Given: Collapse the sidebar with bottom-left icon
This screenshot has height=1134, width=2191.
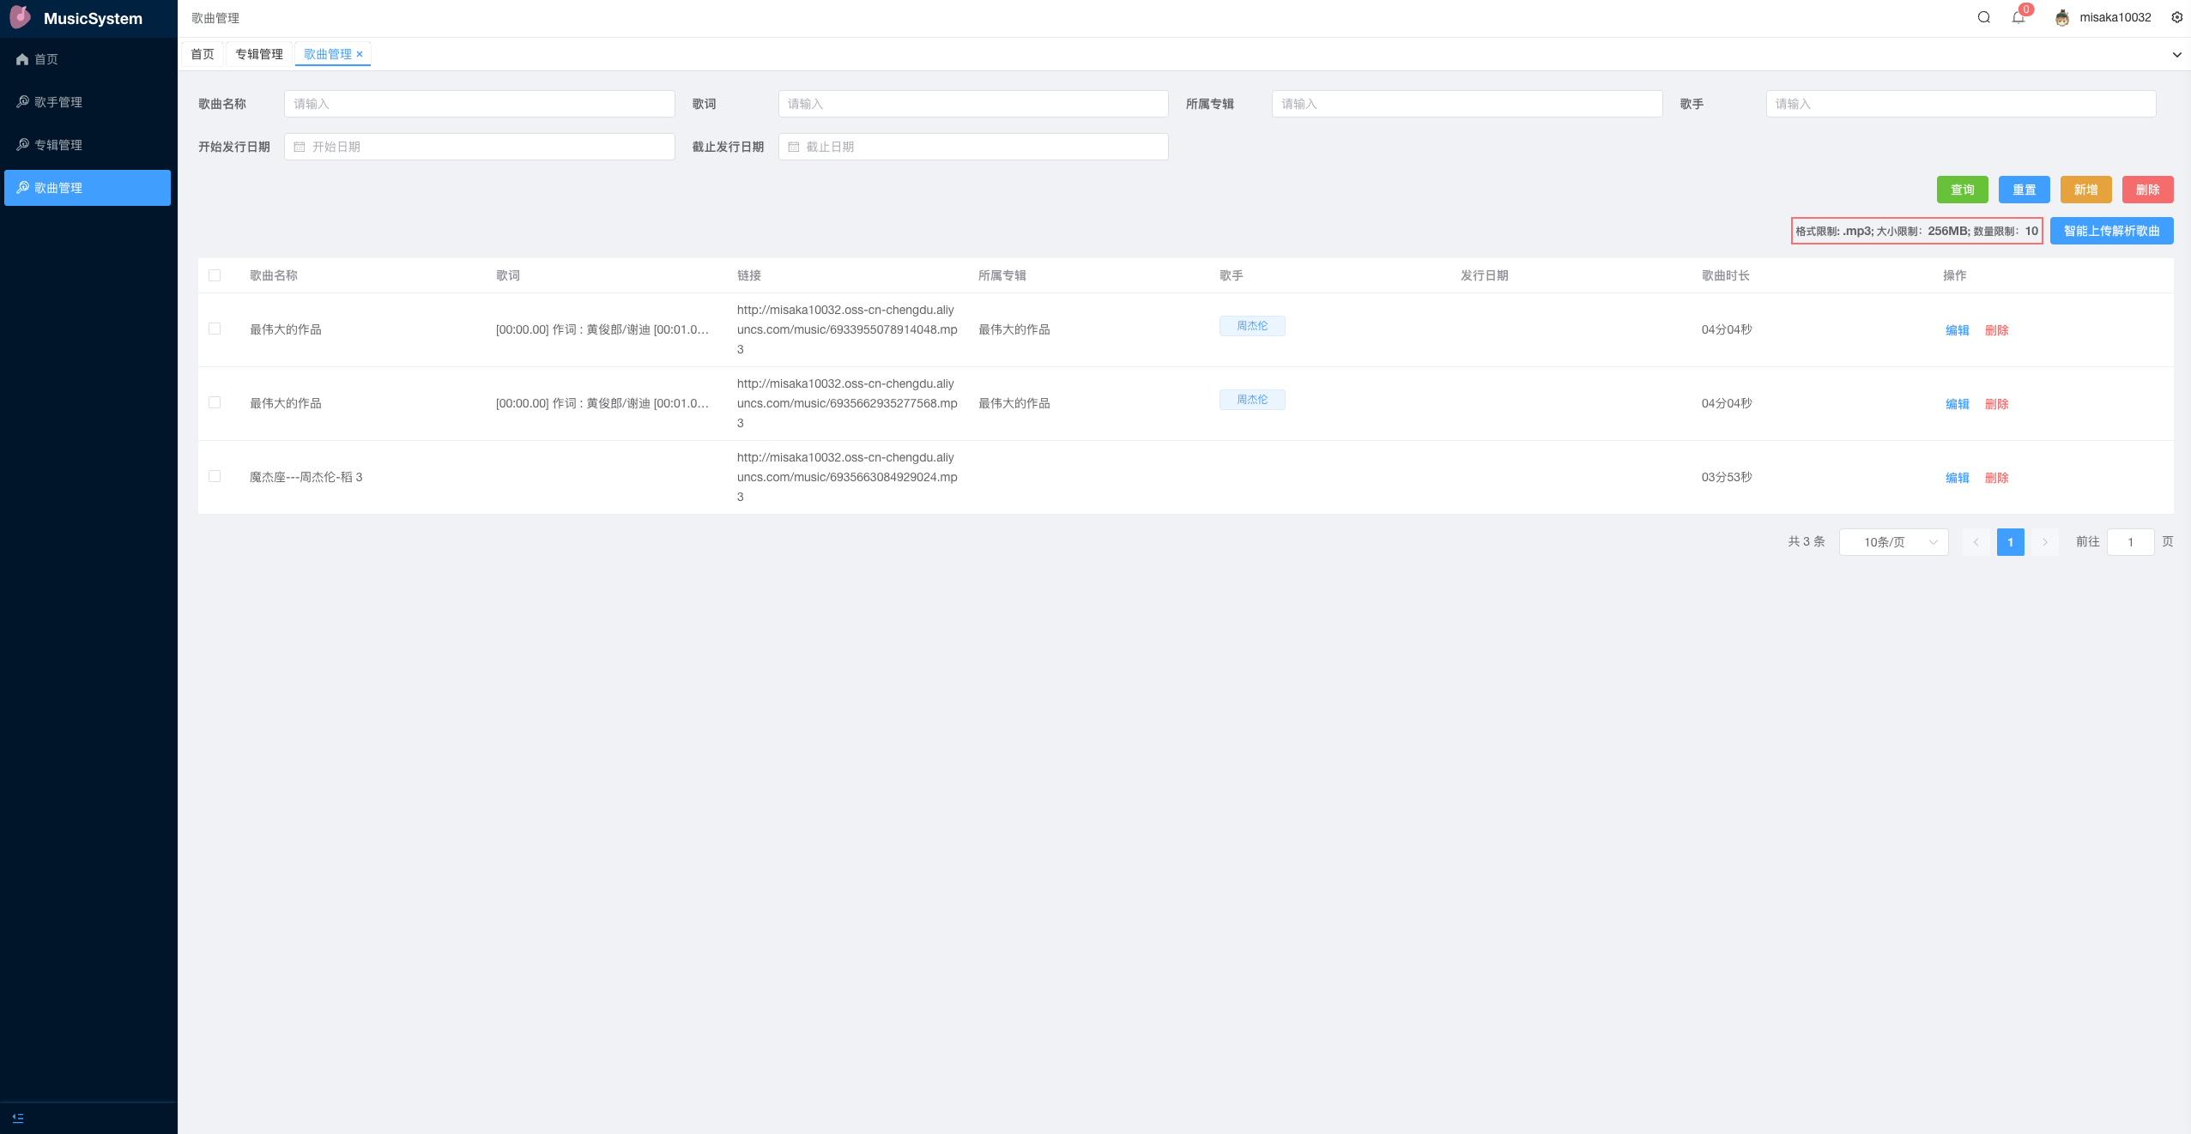Looking at the screenshot, I should coord(19,1117).
